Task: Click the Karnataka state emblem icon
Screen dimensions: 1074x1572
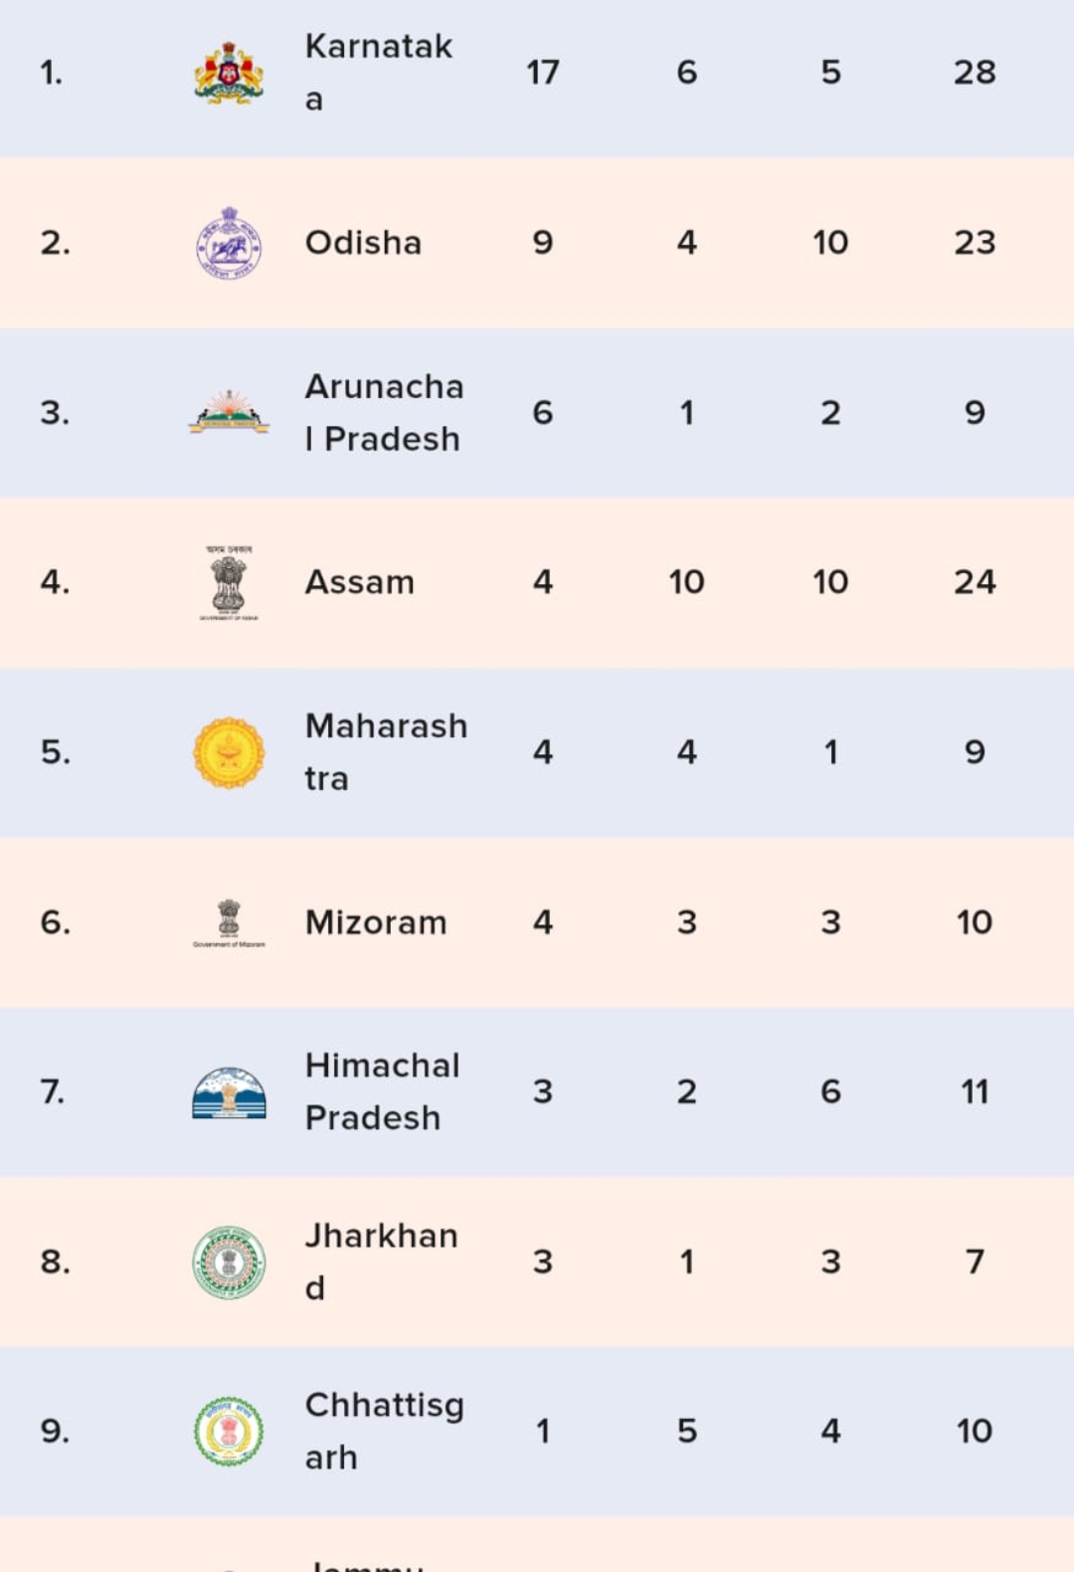Action: [229, 73]
